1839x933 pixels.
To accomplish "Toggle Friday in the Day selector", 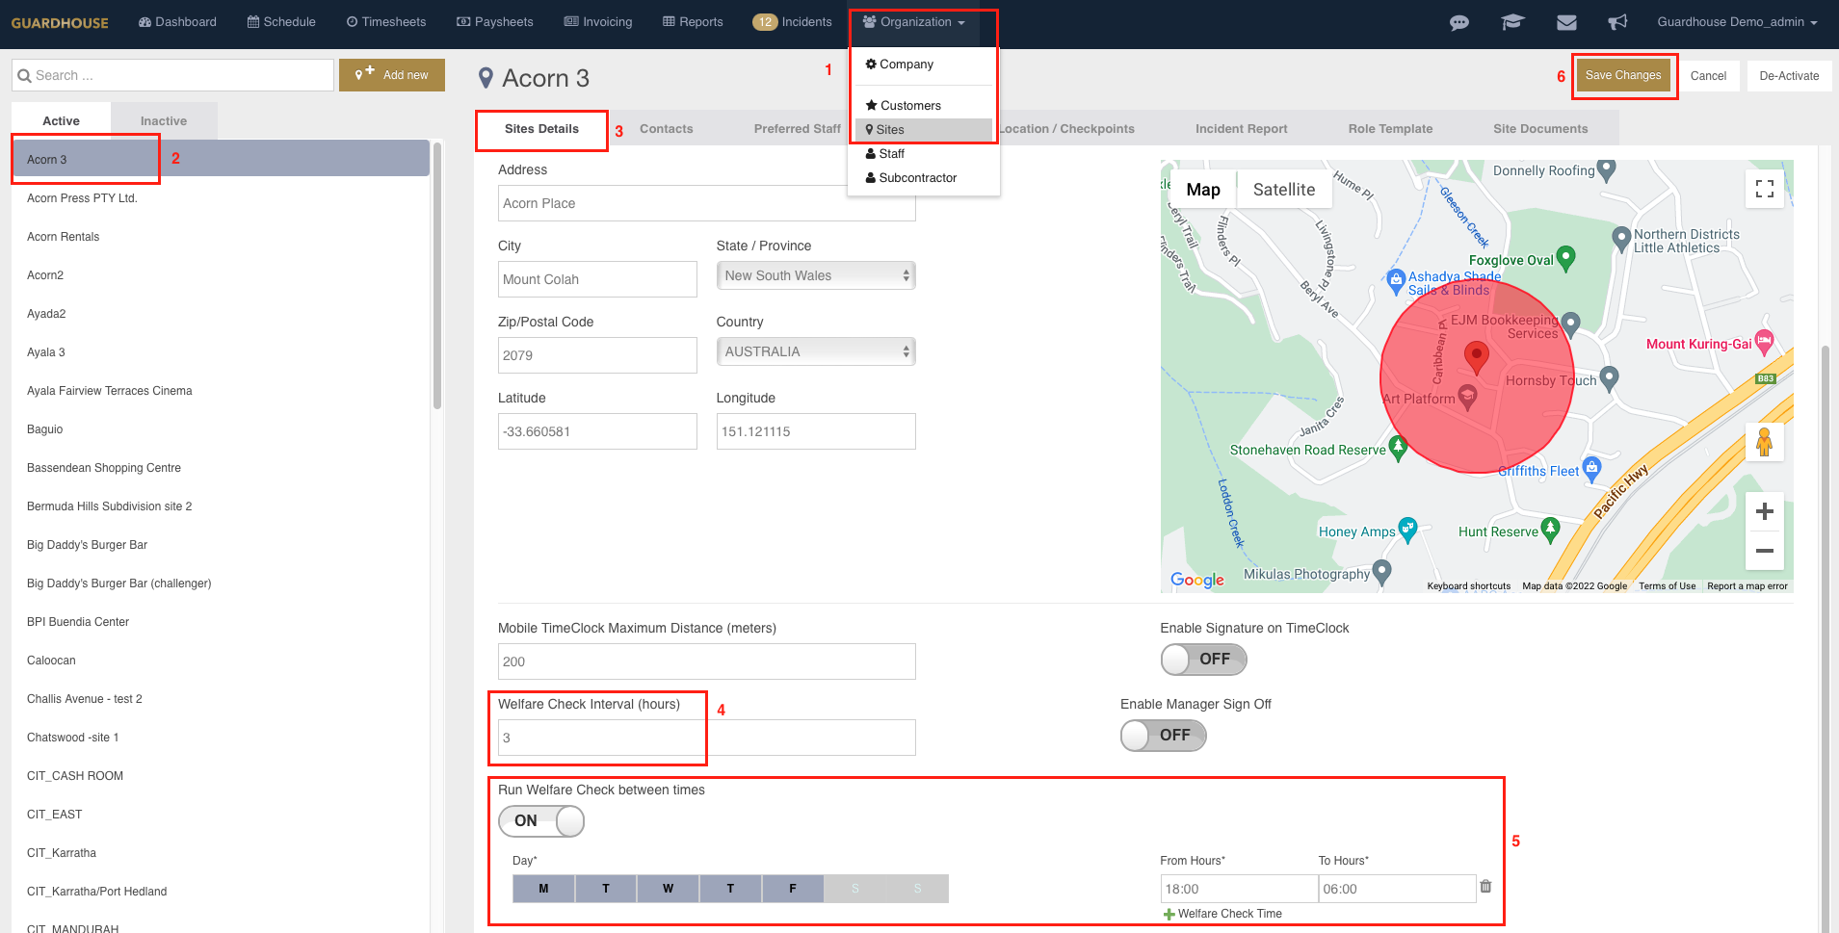I will 793,889.
